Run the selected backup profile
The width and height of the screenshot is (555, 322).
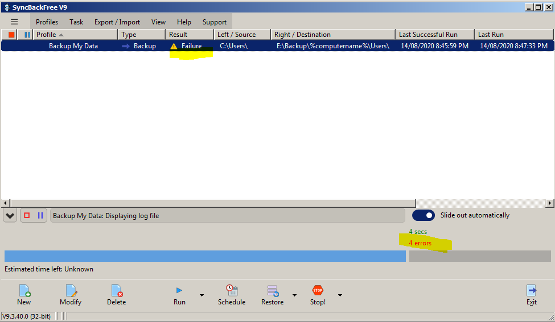179,291
